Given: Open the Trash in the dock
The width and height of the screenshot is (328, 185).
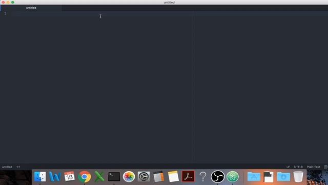Looking at the screenshot, I should pos(298,177).
